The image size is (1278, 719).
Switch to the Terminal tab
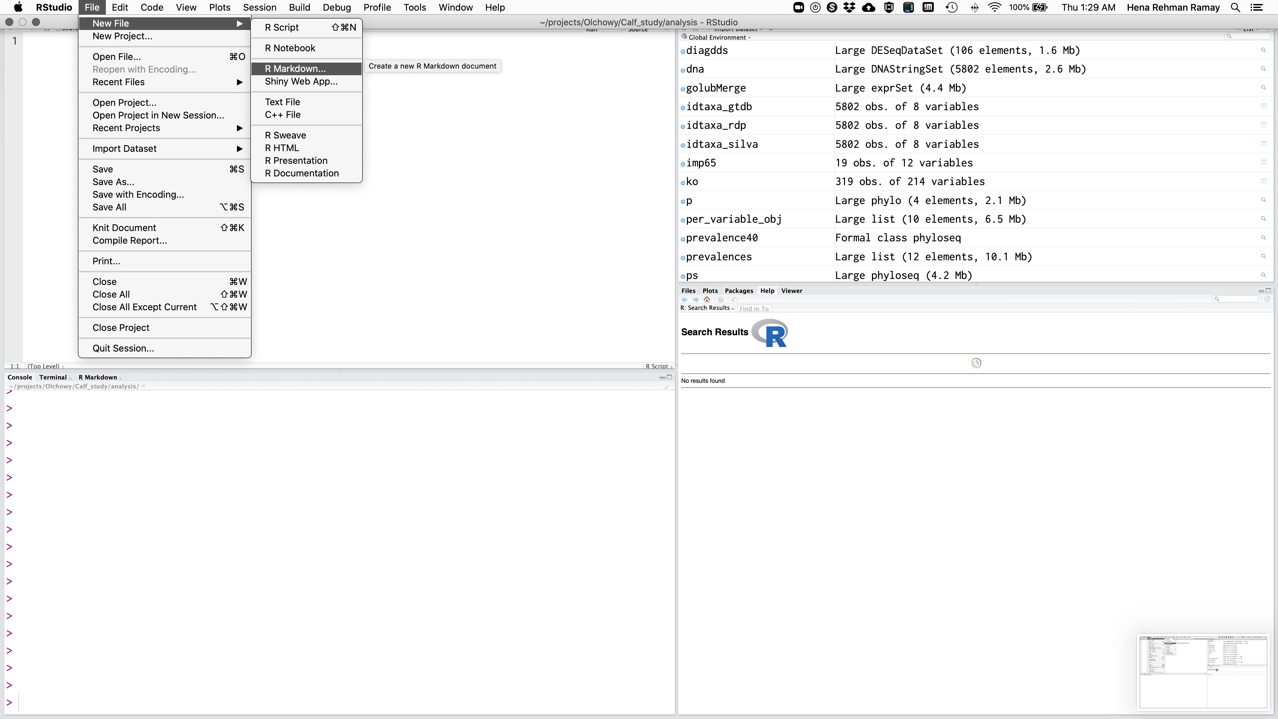click(53, 377)
